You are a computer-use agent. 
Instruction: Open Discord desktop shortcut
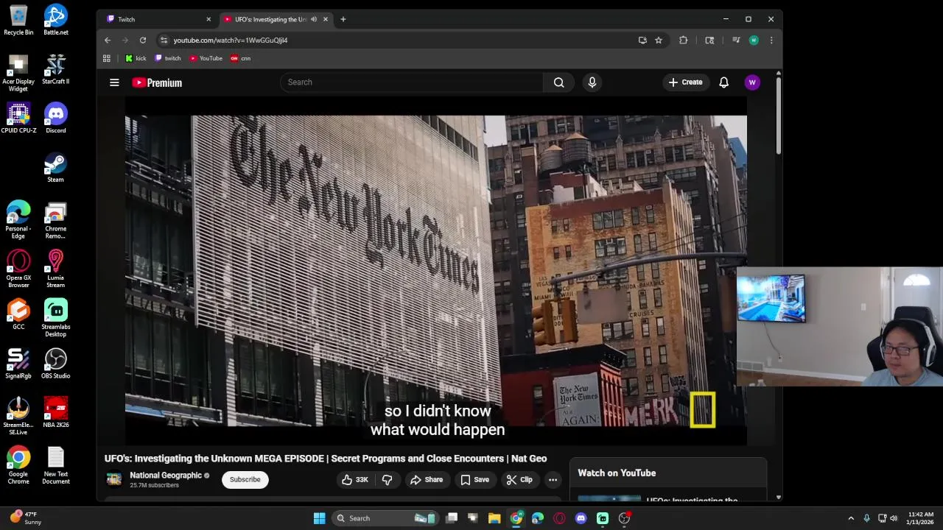click(x=56, y=119)
